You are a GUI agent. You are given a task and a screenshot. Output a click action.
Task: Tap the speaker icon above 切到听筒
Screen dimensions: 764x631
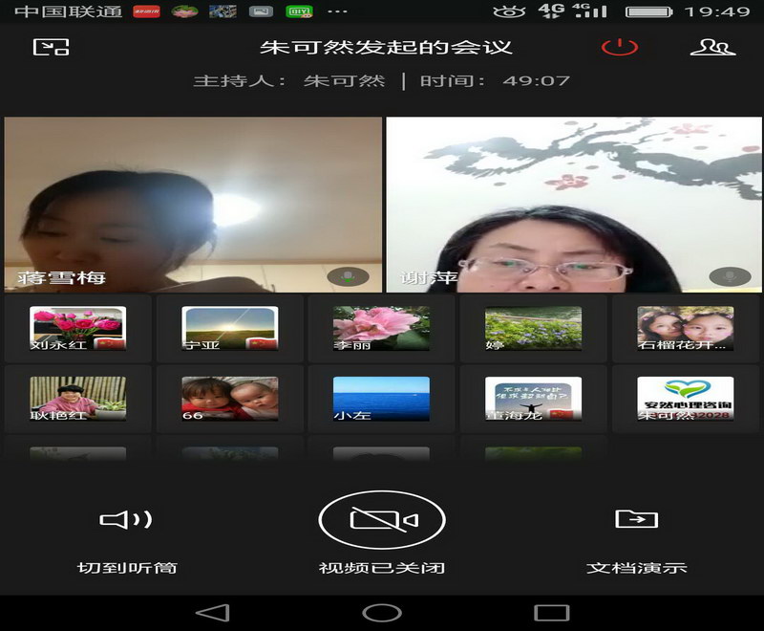tap(126, 520)
